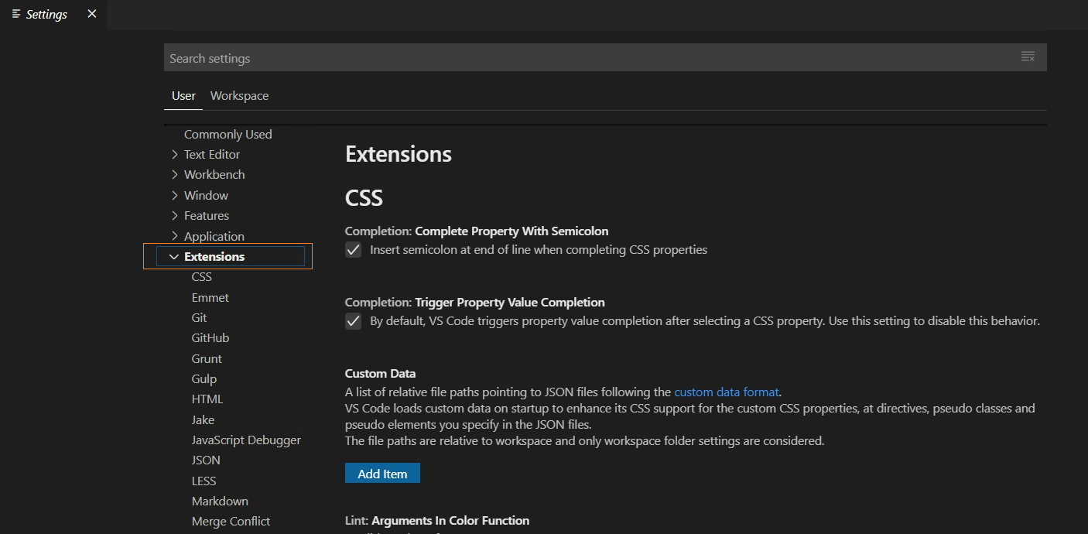This screenshot has height=534, width=1088.
Task: Open Emmet extension settings
Action: (210, 298)
